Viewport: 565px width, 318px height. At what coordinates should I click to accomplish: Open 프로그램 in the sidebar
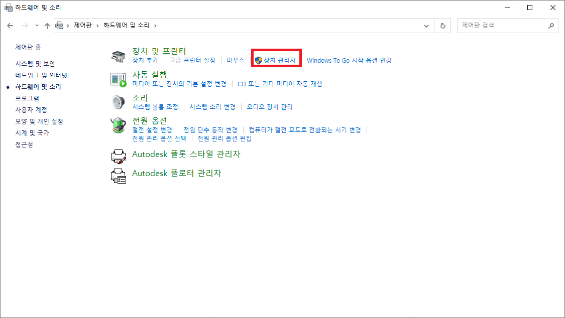click(27, 98)
